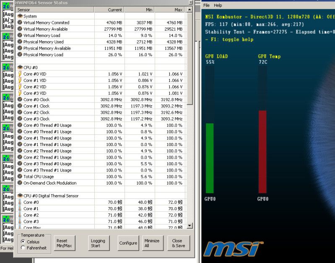Click the Core #3 thermometer icon
The width and height of the screenshot is (335, 263).
(20, 221)
